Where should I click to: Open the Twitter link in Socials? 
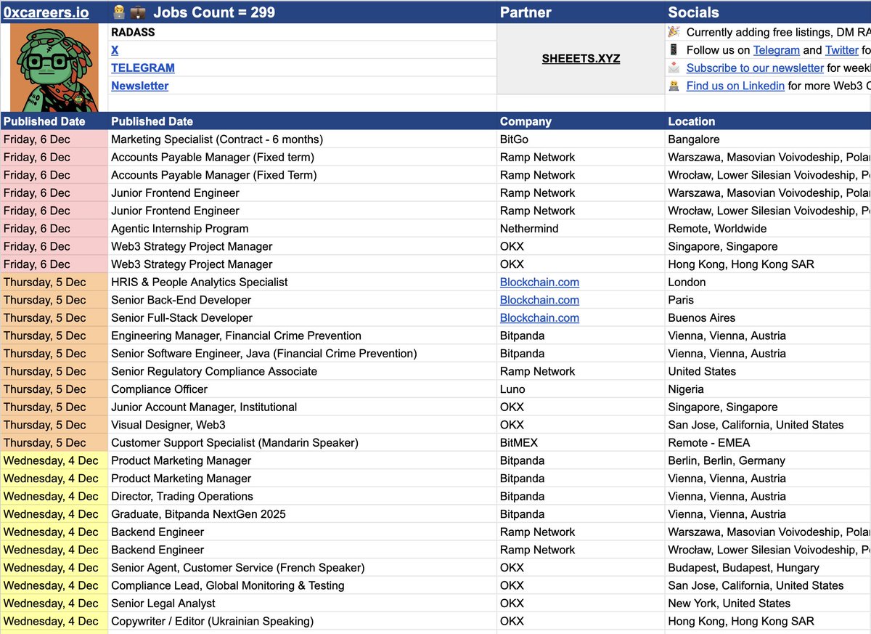pyautogui.click(x=842, y=50)
